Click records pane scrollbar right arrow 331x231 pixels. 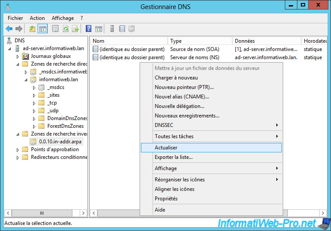pos(323,213)
